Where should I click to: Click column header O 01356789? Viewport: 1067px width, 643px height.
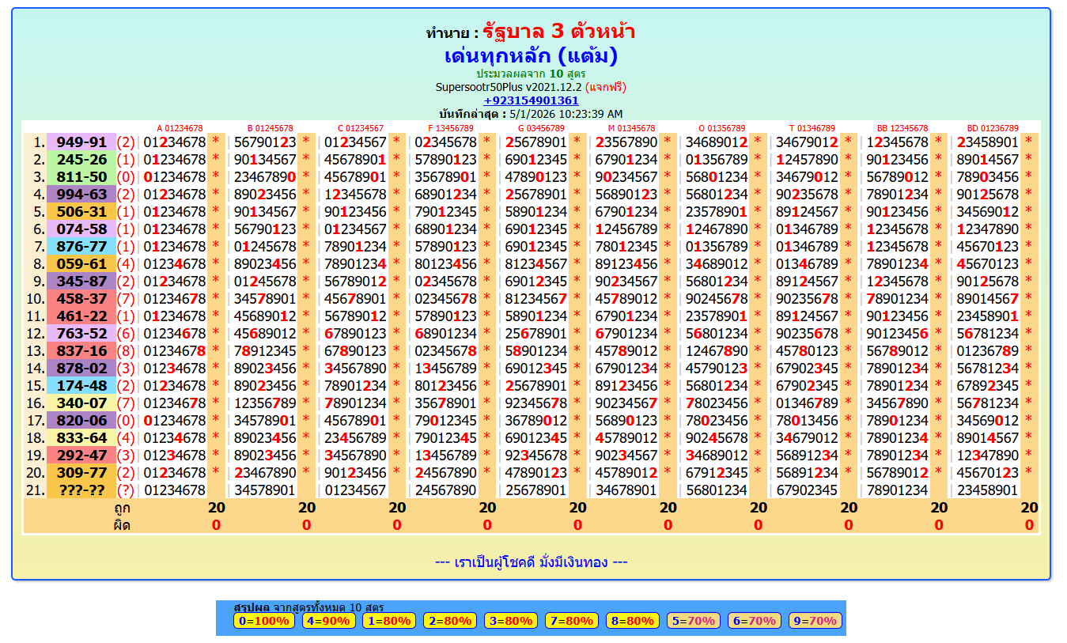tap(721, 128)
